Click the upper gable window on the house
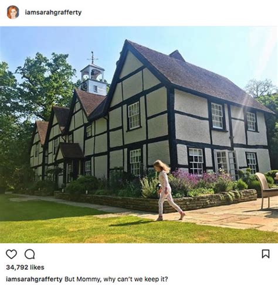 (x=134, y=115)
